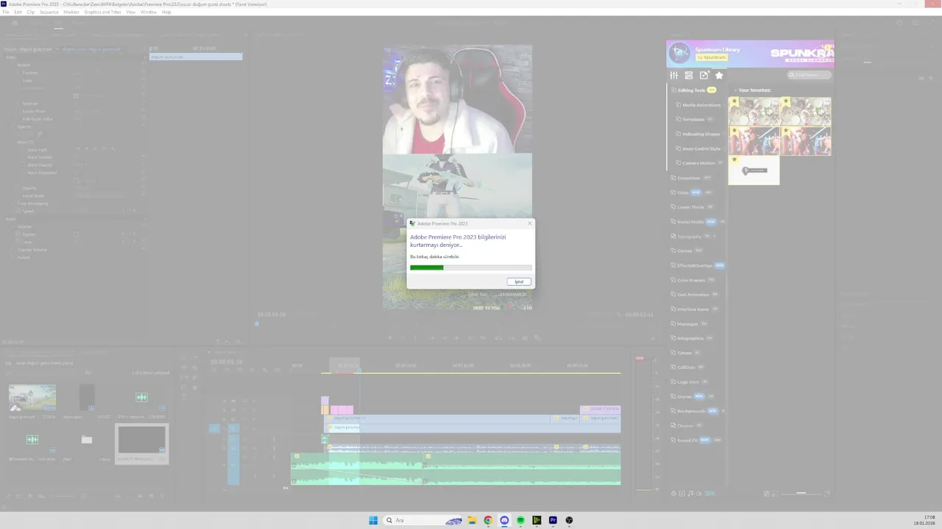Open the Color Presets category

tap(691, 280)
